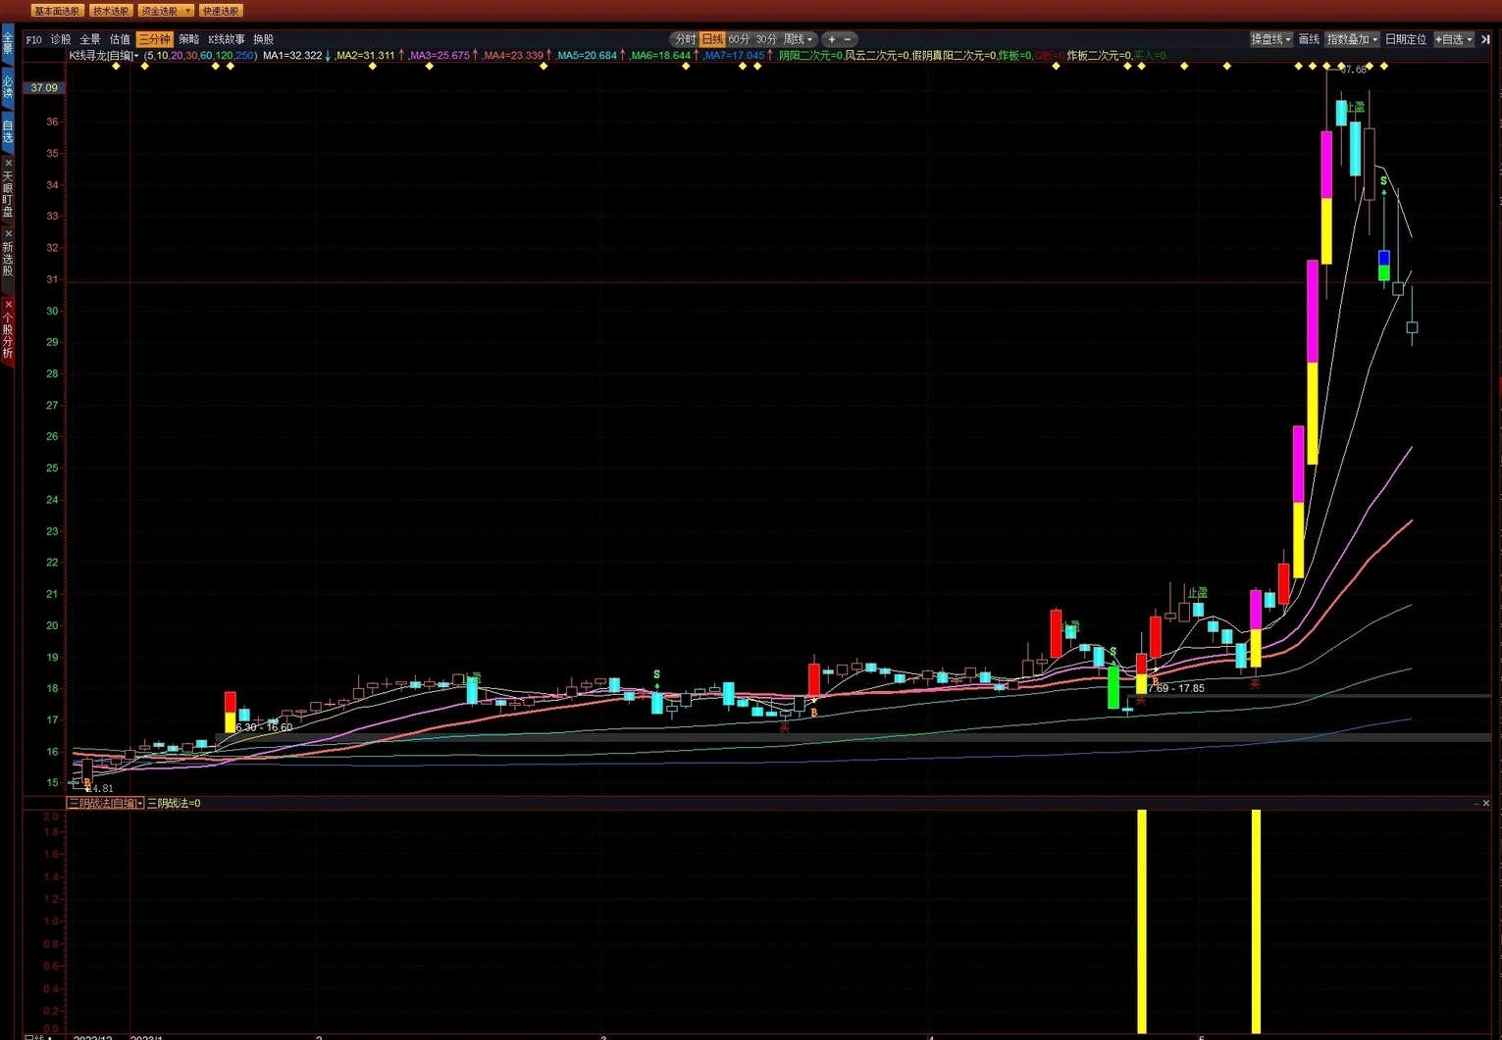Screen dimensions: 1502x1040
Task: Open the 新选股 side tab
Action: [8, 260]
